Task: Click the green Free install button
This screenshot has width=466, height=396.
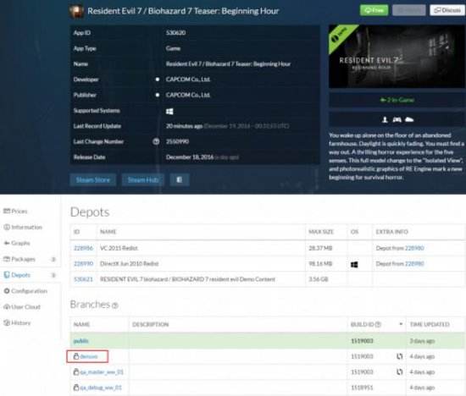Action: coord(374,10)
